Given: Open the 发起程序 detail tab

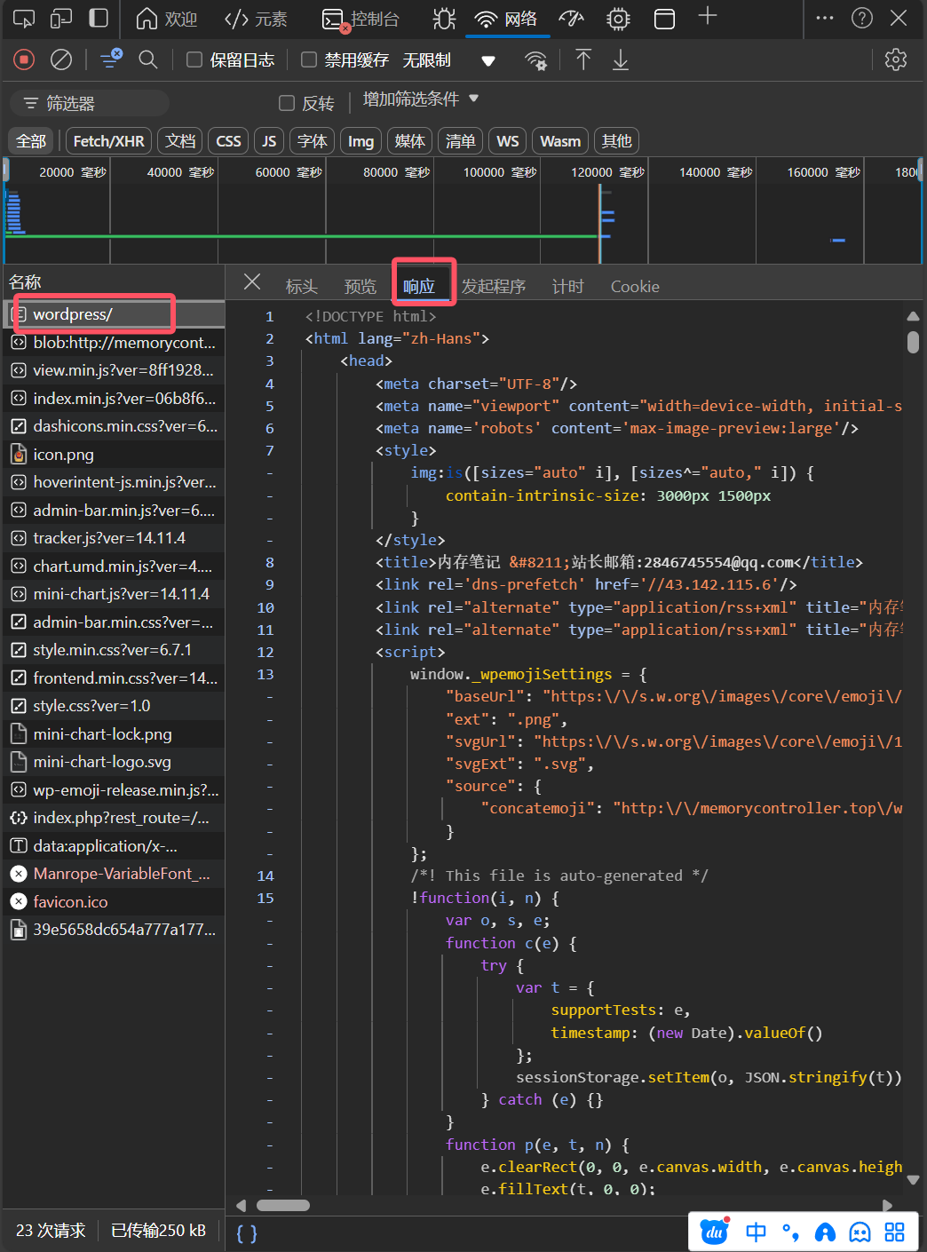Looking at the screenshot, I should pyautogui.click(x=494, y=287).
